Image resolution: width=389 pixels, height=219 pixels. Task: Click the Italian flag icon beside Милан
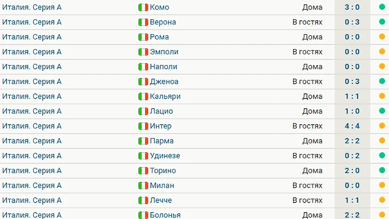point(143,185)
